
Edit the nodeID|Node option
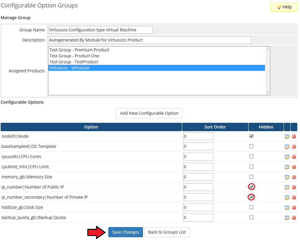287,137
